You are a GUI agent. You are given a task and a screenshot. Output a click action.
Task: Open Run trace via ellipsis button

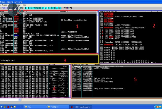[57, 8]
